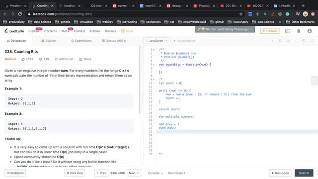This screenshot has width=318, height=179.
Task: Close the 30-Day LeetCoding Challenge banner
Action: click(251, 29)
